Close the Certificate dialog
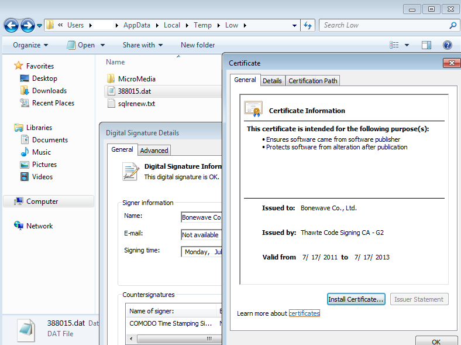Image resolution: width=461 pixels, height=345 pixels. coord(451,63)
